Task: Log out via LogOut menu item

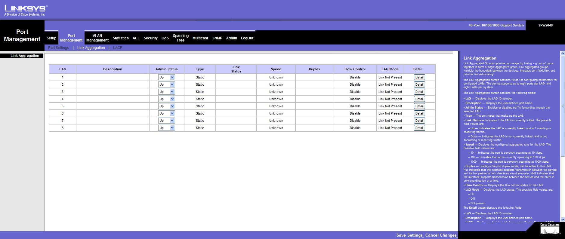Action: 247,38
